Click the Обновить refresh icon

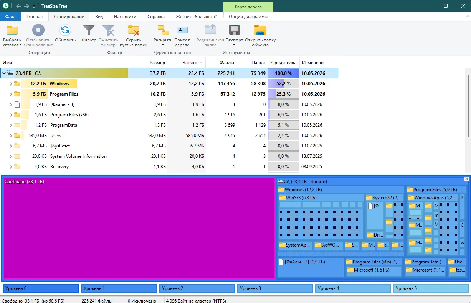(65, 30)
